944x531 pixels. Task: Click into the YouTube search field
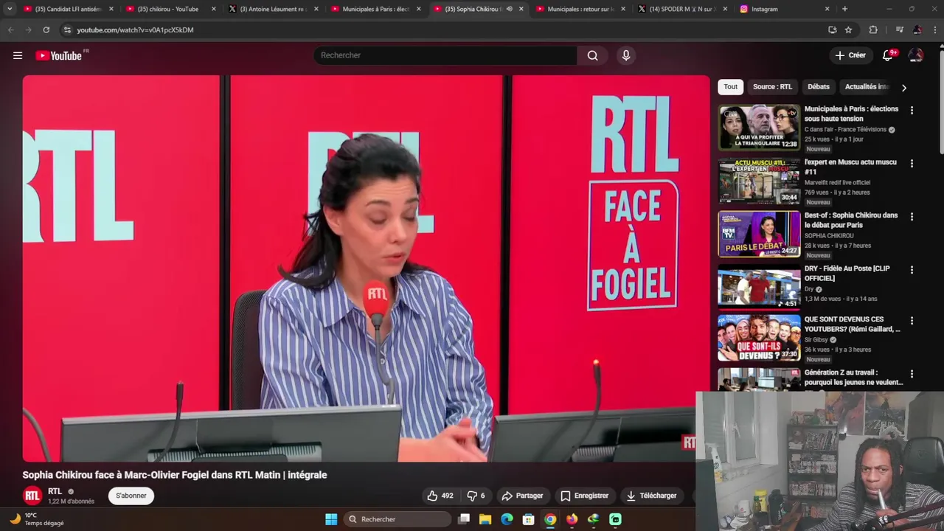[445, 55]
